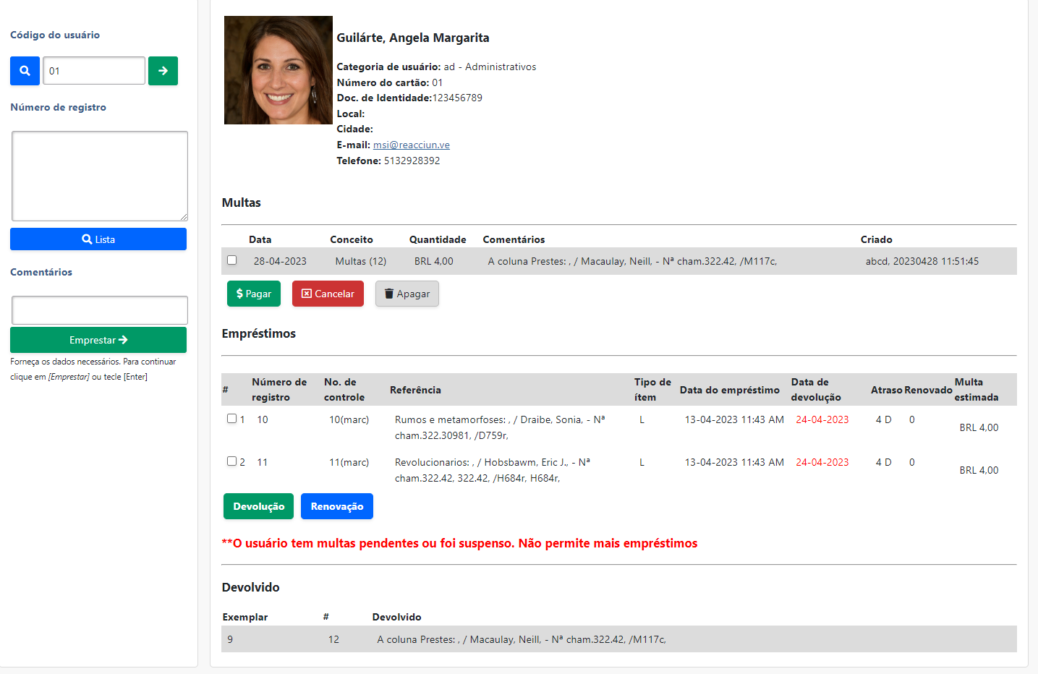This screenshot has height=674, width=1038.
Task: Click the returned item A coluna Prestes row
Action: (521, 639)
